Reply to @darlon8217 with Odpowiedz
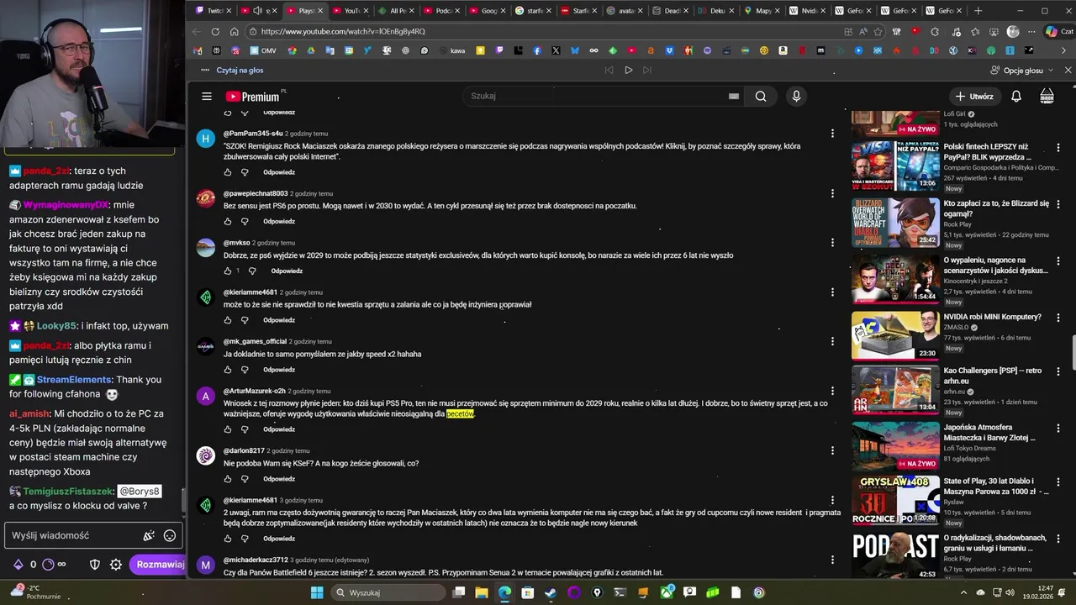Screen dimensions: 1076x605 279,479
